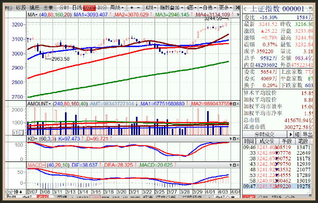Click the 3/07 date on time axis
318x203 pixels.
(32, 192)
